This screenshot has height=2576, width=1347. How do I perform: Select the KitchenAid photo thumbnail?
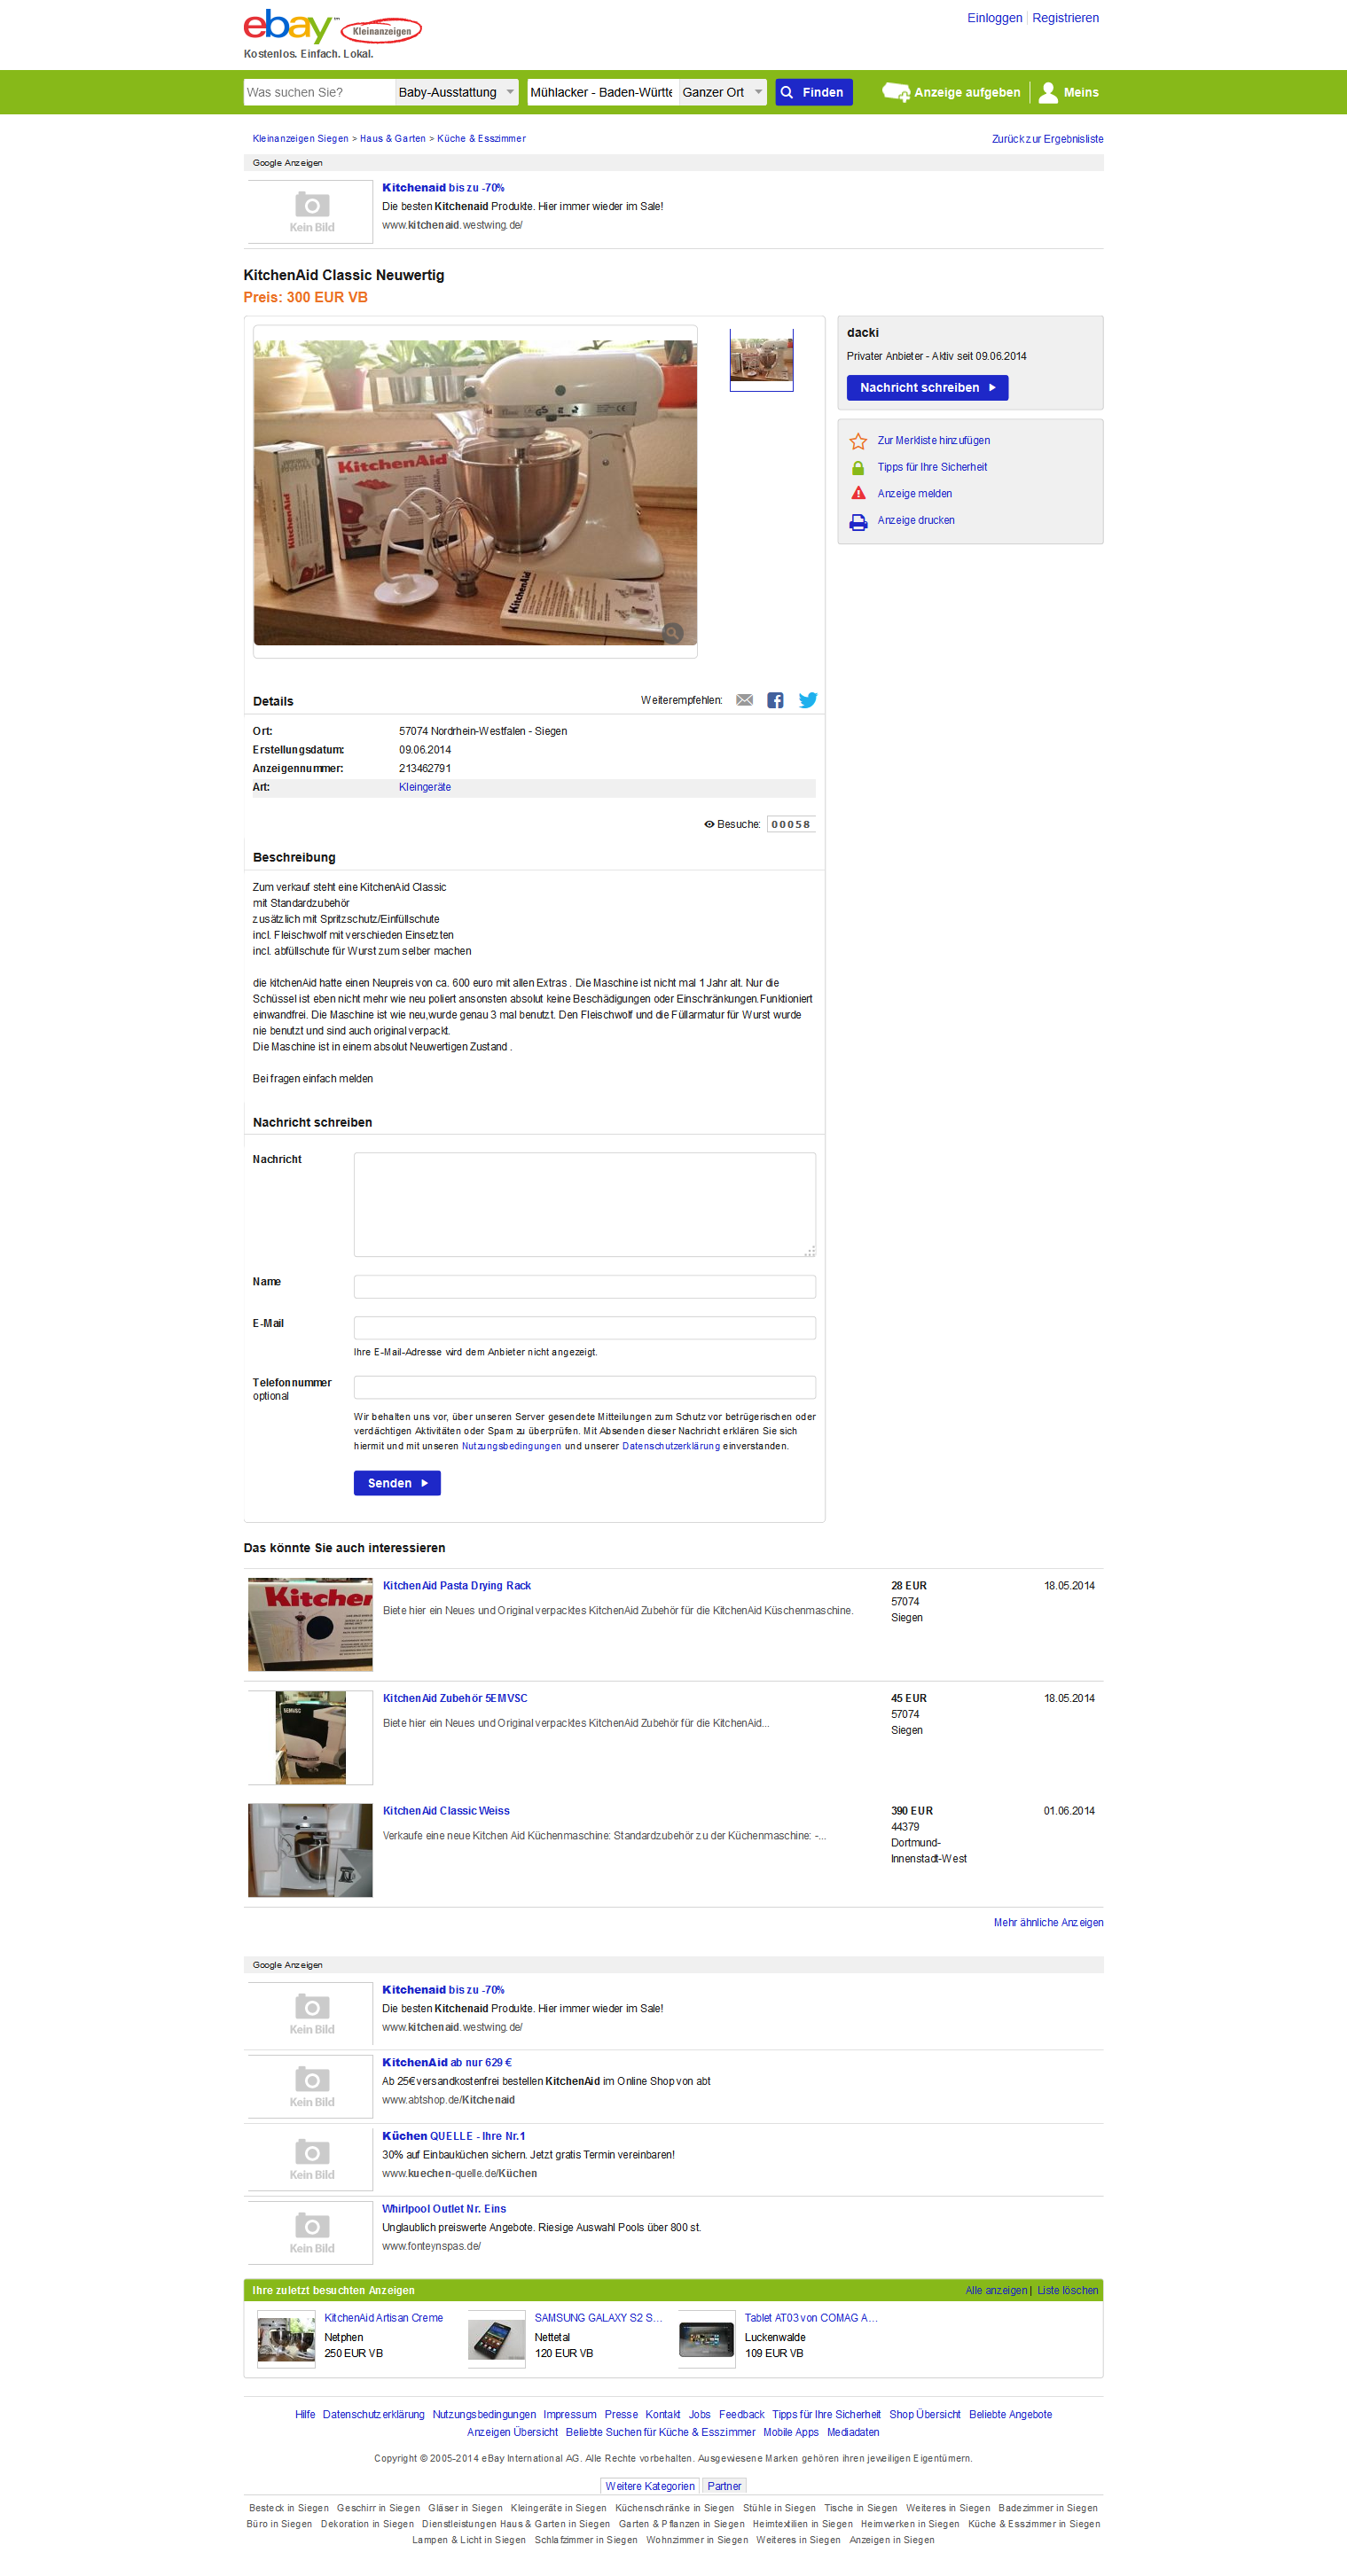pos(761,360)
